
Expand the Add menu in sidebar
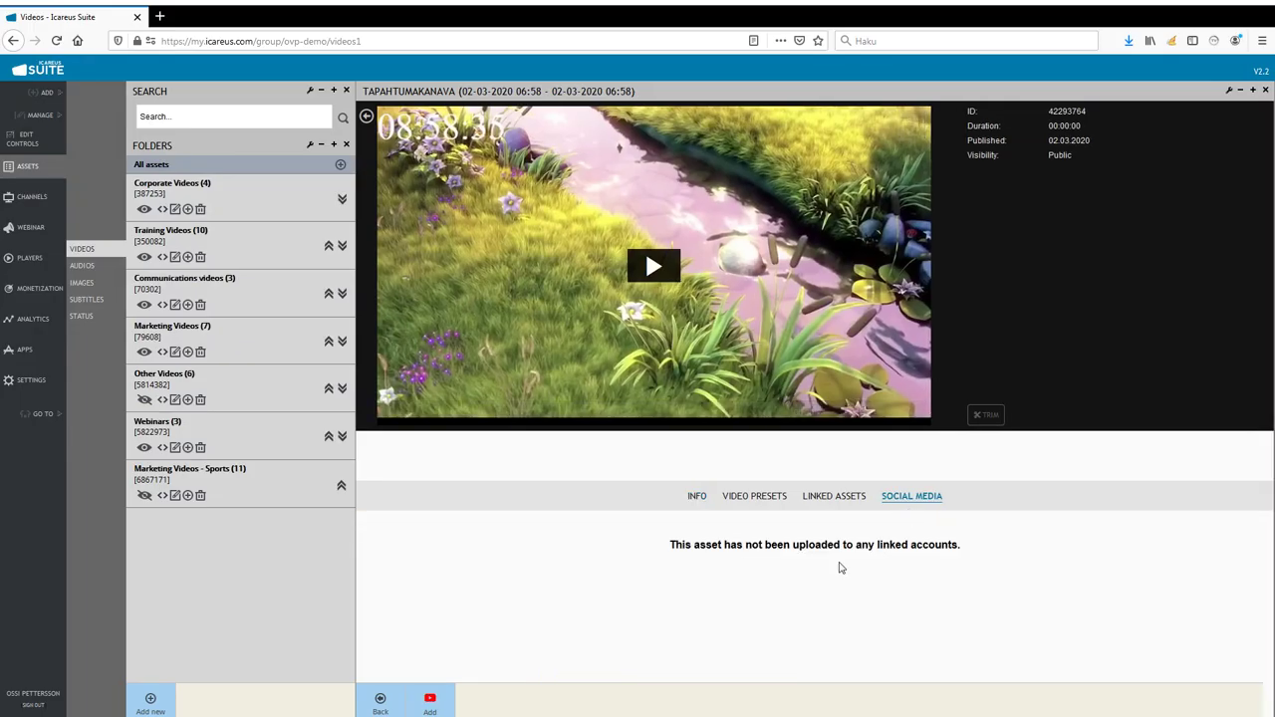click(x=46, y=93)
